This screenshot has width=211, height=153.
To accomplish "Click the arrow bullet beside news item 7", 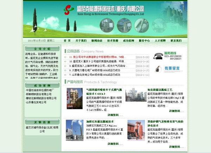I will (65, 75).
